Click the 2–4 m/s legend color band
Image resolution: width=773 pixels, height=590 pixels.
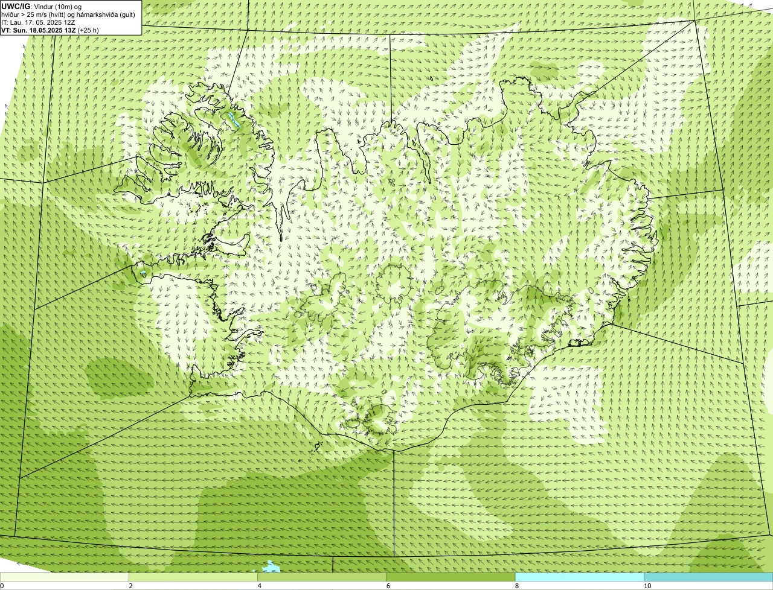click(193, 577)
